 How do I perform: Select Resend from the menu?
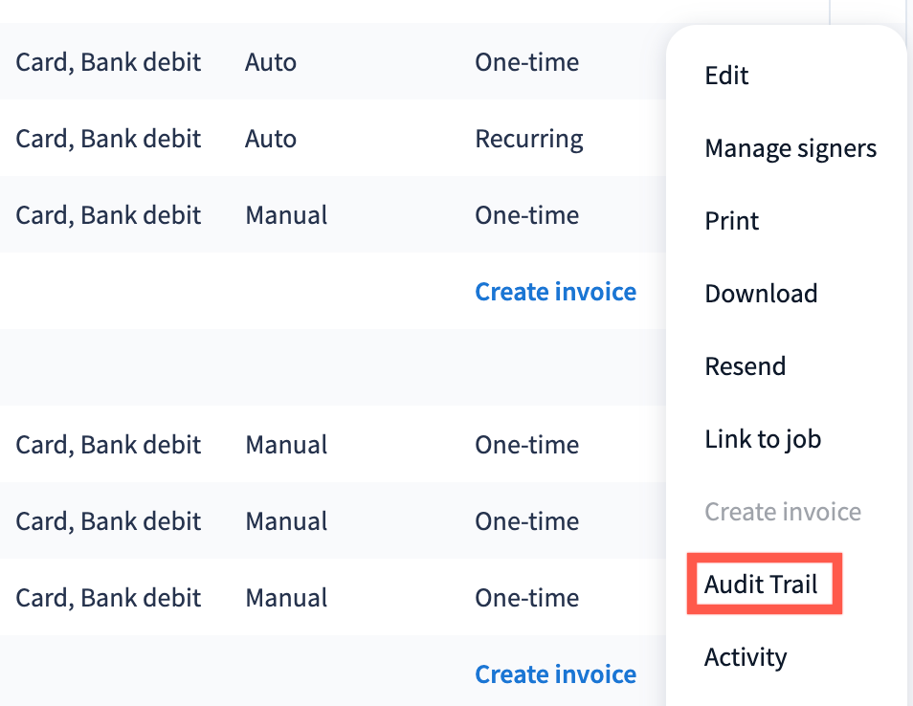tap(745, 366)
